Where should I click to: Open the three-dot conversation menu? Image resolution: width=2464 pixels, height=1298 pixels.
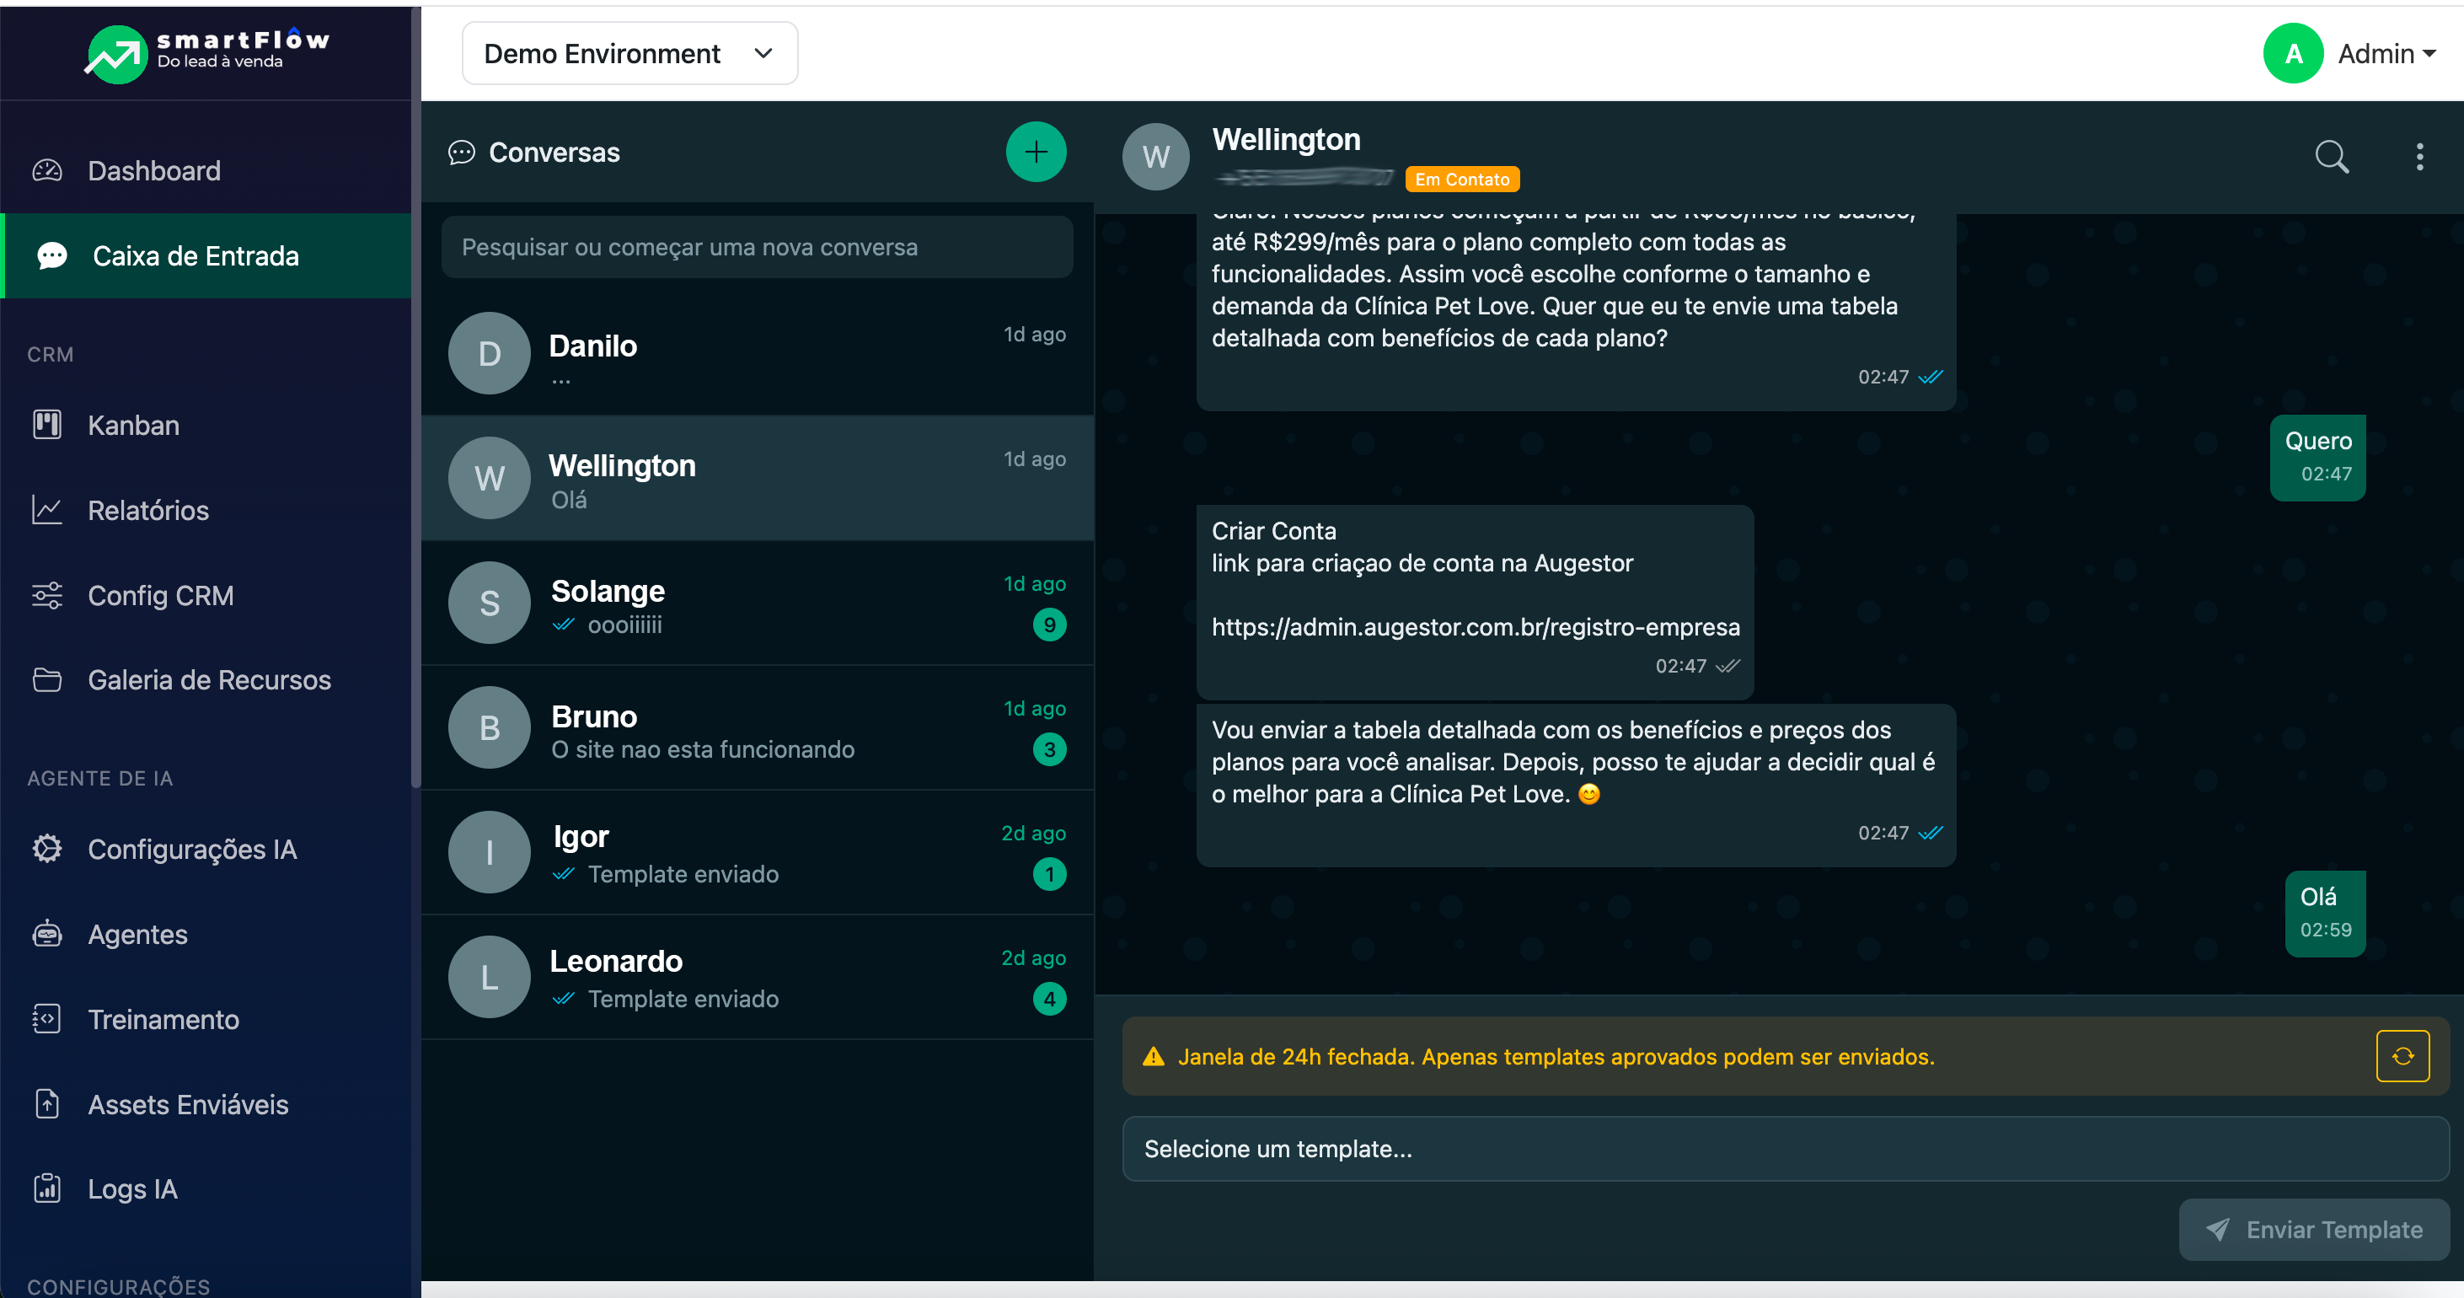[x=2419, y=156]
